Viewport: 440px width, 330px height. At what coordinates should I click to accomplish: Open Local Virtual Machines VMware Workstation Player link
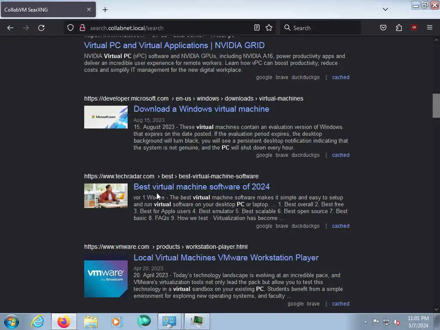[226, 258]
